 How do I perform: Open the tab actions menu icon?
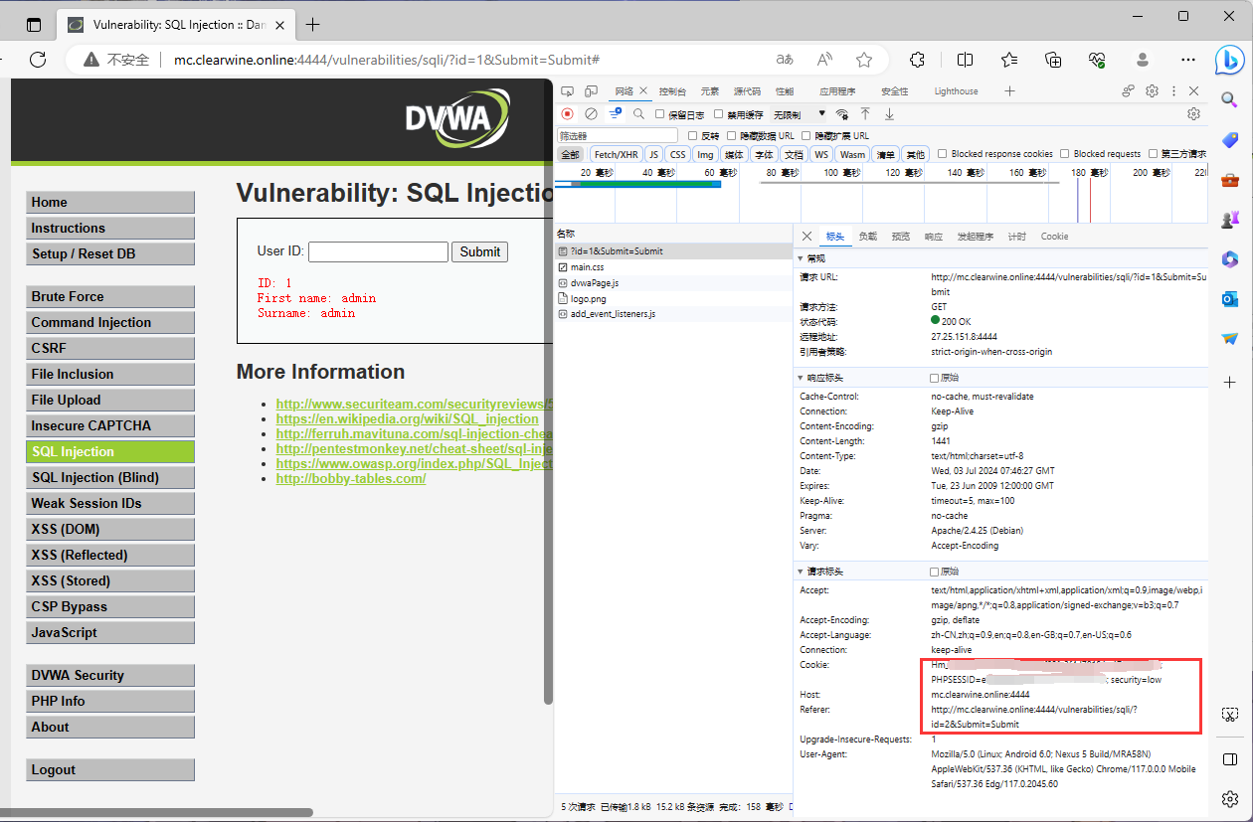tap(34, 24)
